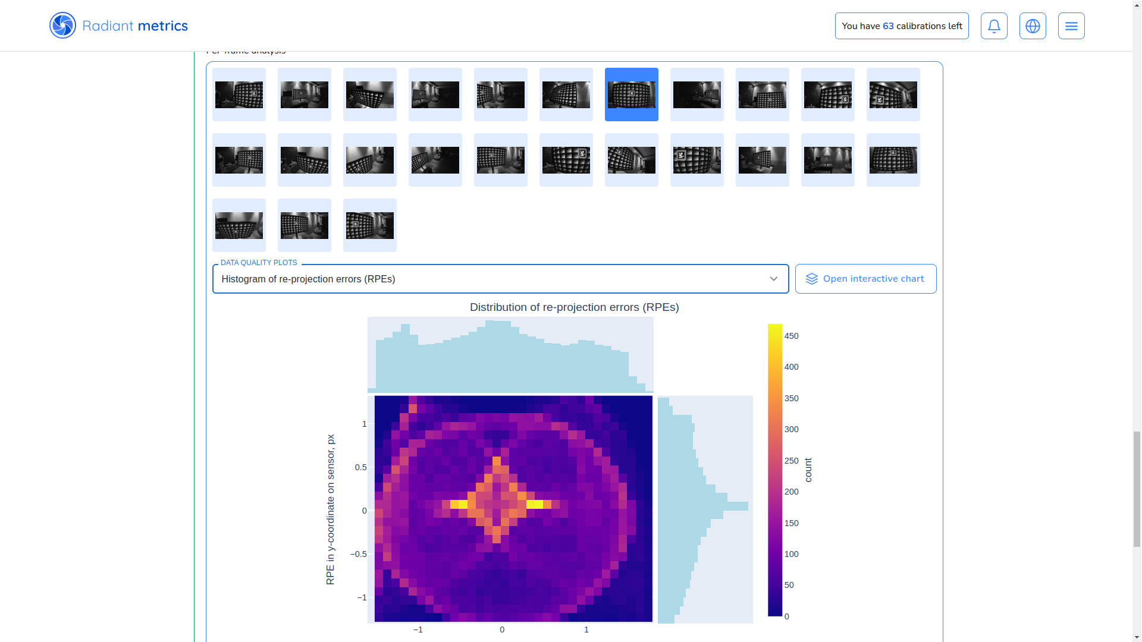1142x642 pixels.
Task: Select last thumbnail in third row
Action: point(370,225)
